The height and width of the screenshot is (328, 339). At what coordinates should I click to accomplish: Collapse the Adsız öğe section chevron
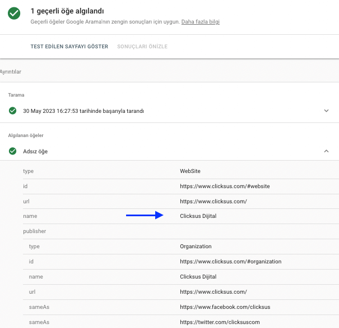pos(326,151)
